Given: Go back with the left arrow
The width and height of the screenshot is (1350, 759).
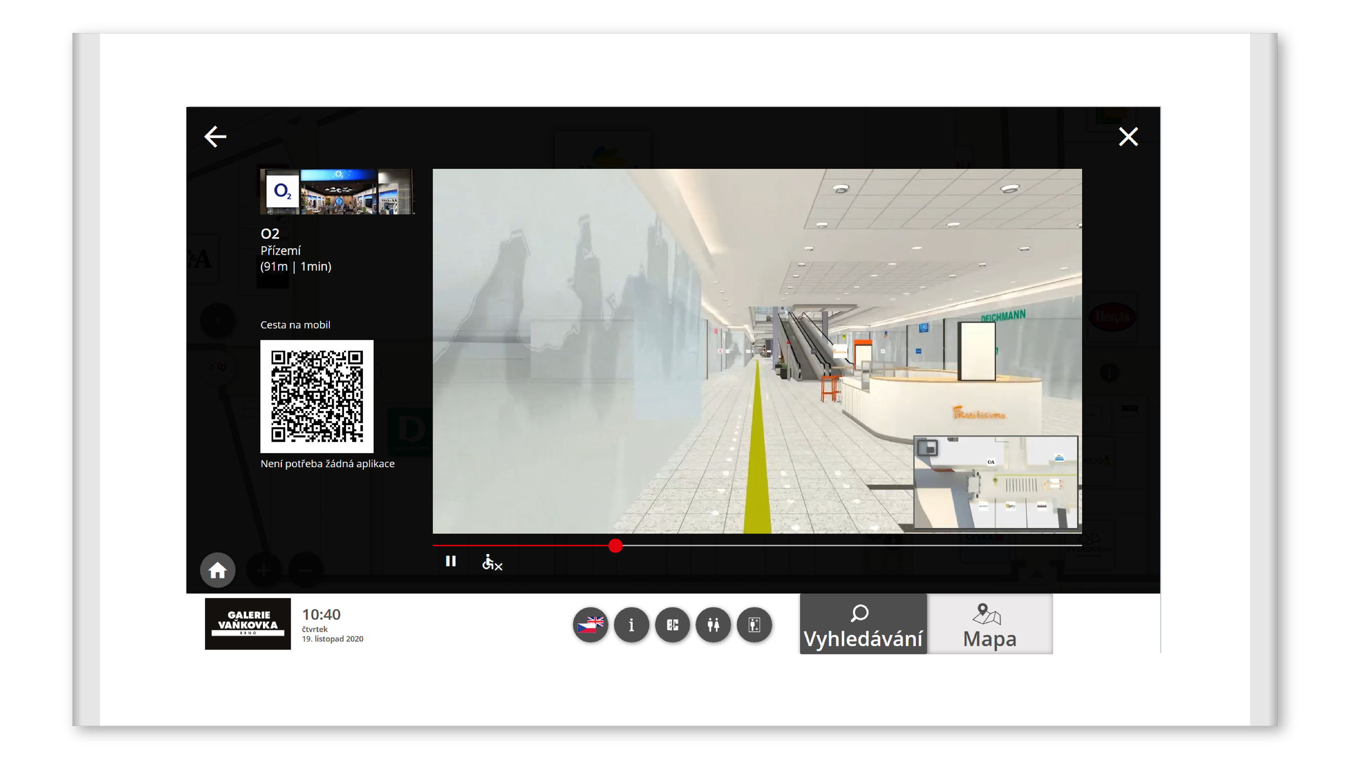Looking at the screenshot, I should [215, 136].
